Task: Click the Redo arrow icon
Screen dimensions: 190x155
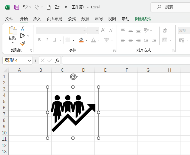Action: (37, 7)
